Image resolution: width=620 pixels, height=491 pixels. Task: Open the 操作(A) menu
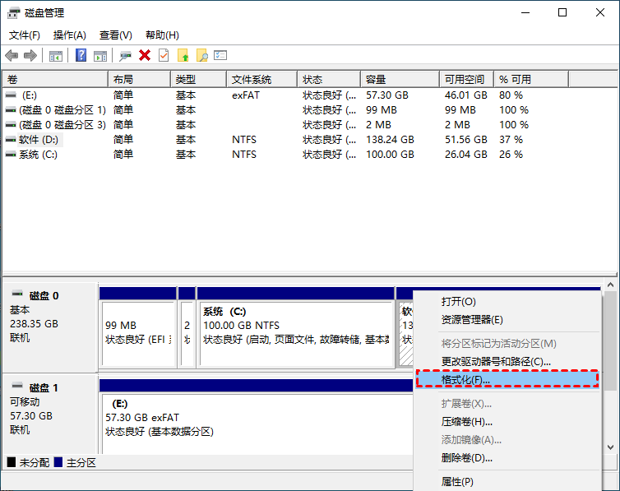point(69,35)
